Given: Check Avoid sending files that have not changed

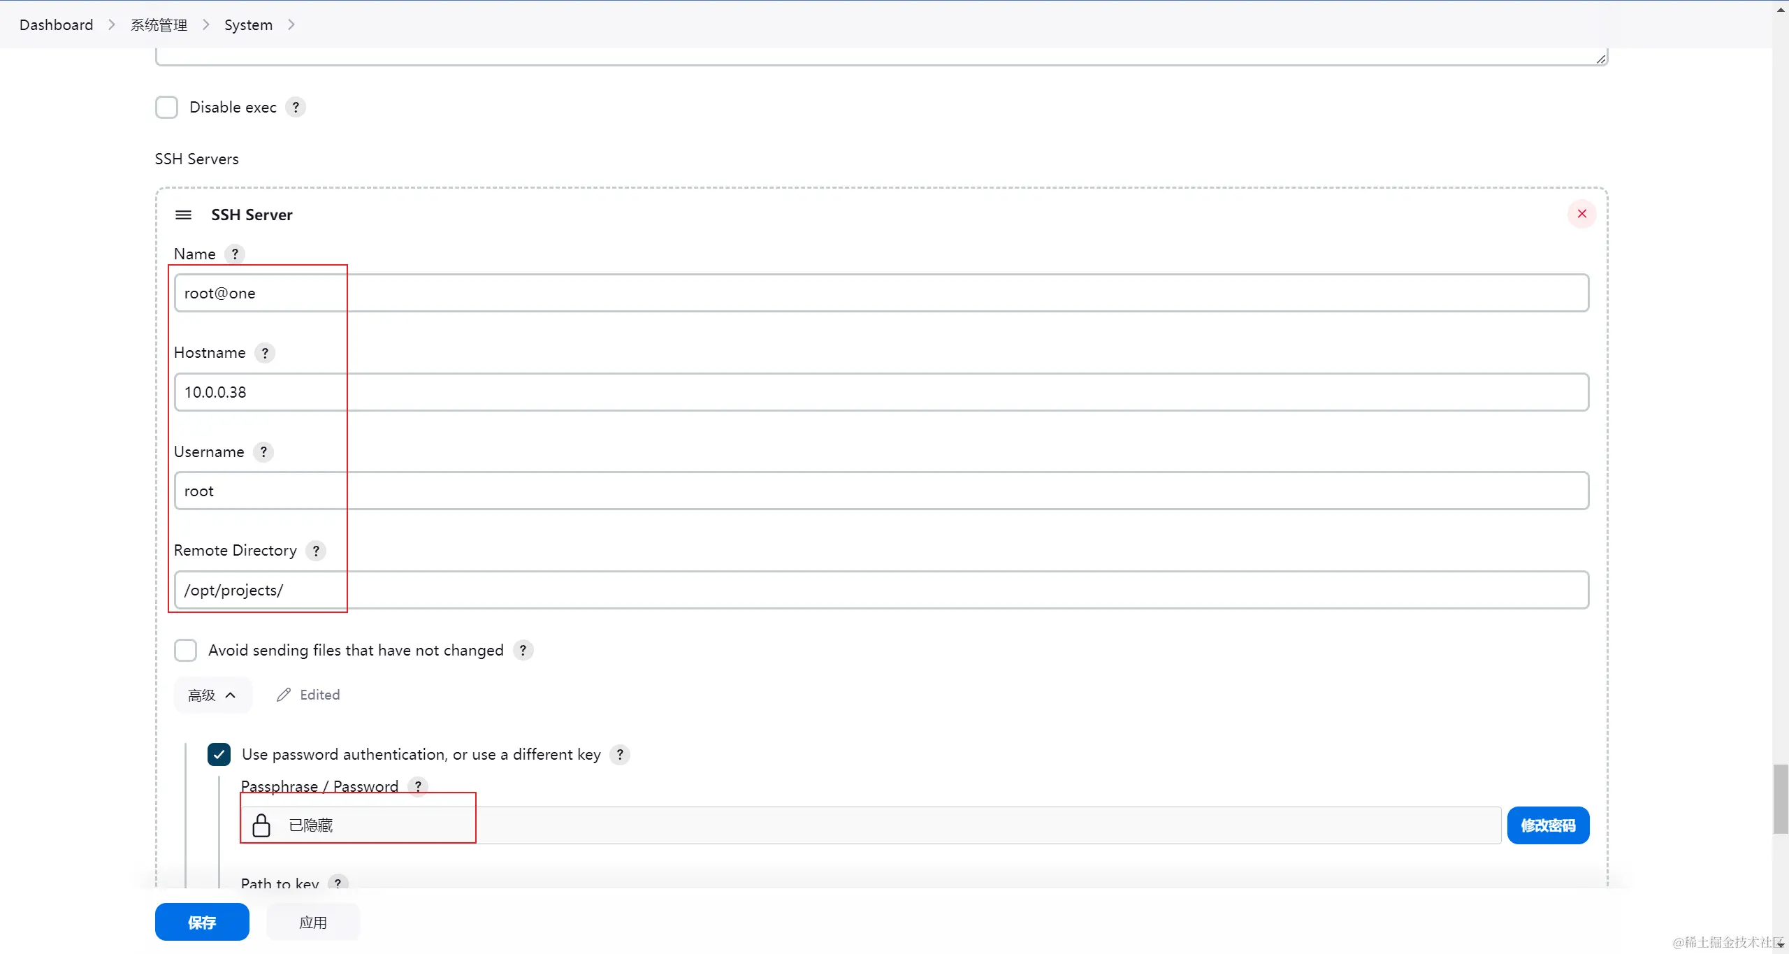Looking at the screenshot, I should click(x=185, y=651).
